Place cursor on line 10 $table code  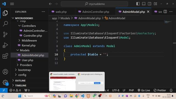click(89, 54)
